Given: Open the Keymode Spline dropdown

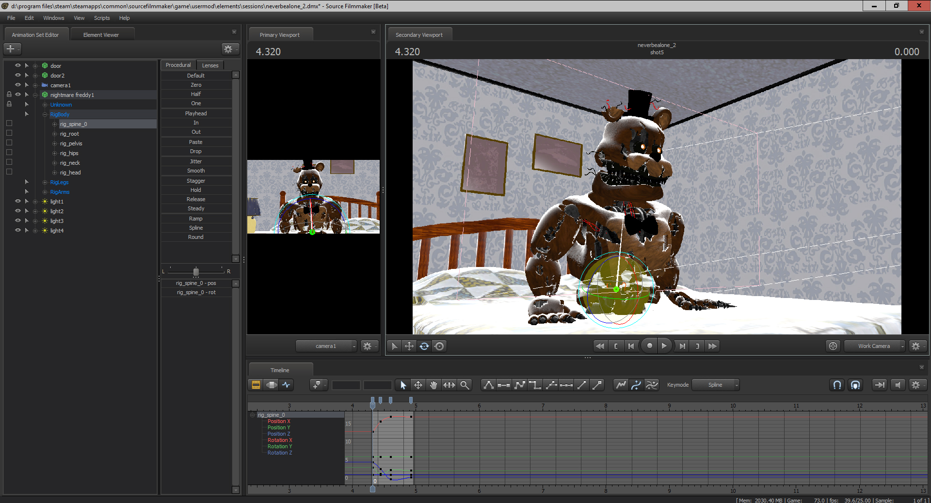Looking at the screenshot, I should point(716,385).
